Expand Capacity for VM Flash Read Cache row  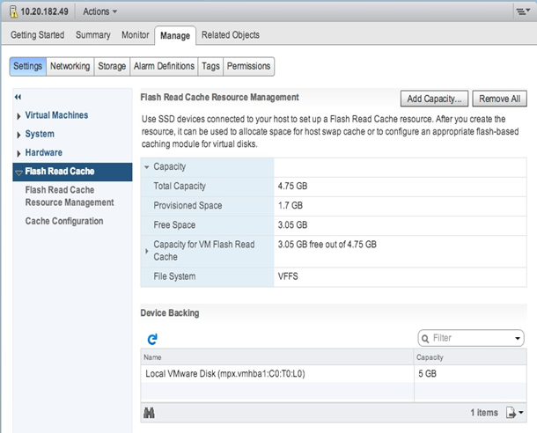coord(147,251)
